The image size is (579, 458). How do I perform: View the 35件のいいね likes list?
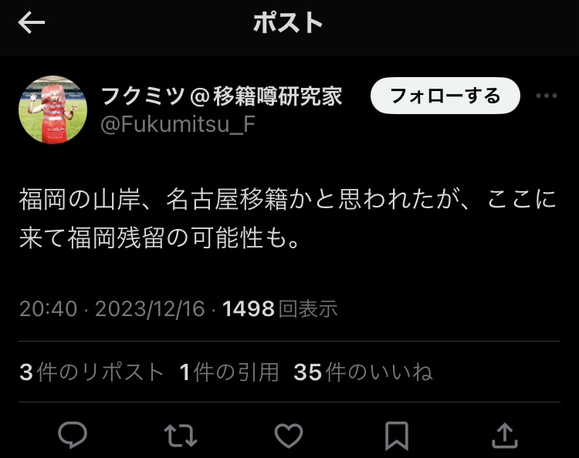pos(363,372)
